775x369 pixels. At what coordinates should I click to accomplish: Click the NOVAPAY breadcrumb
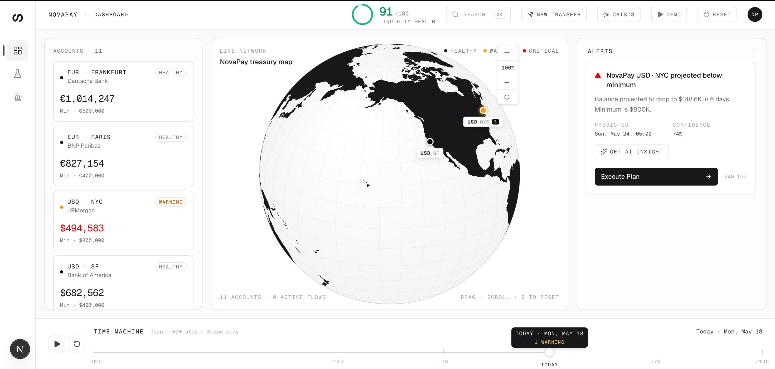63,14
